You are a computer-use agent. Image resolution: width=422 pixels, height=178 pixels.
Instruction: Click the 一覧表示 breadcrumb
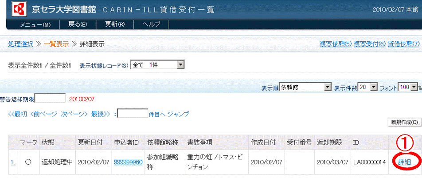click(x=56, y=44)
